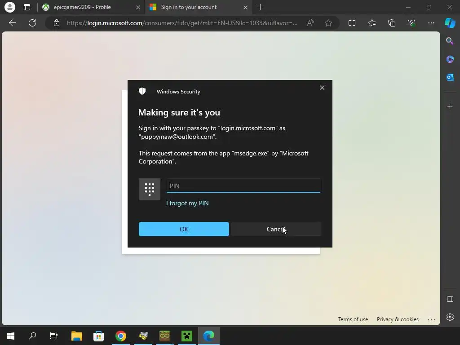Add a sidebar app with plus icon
This screenshot has width=460, height=345.
coord(450,106)
